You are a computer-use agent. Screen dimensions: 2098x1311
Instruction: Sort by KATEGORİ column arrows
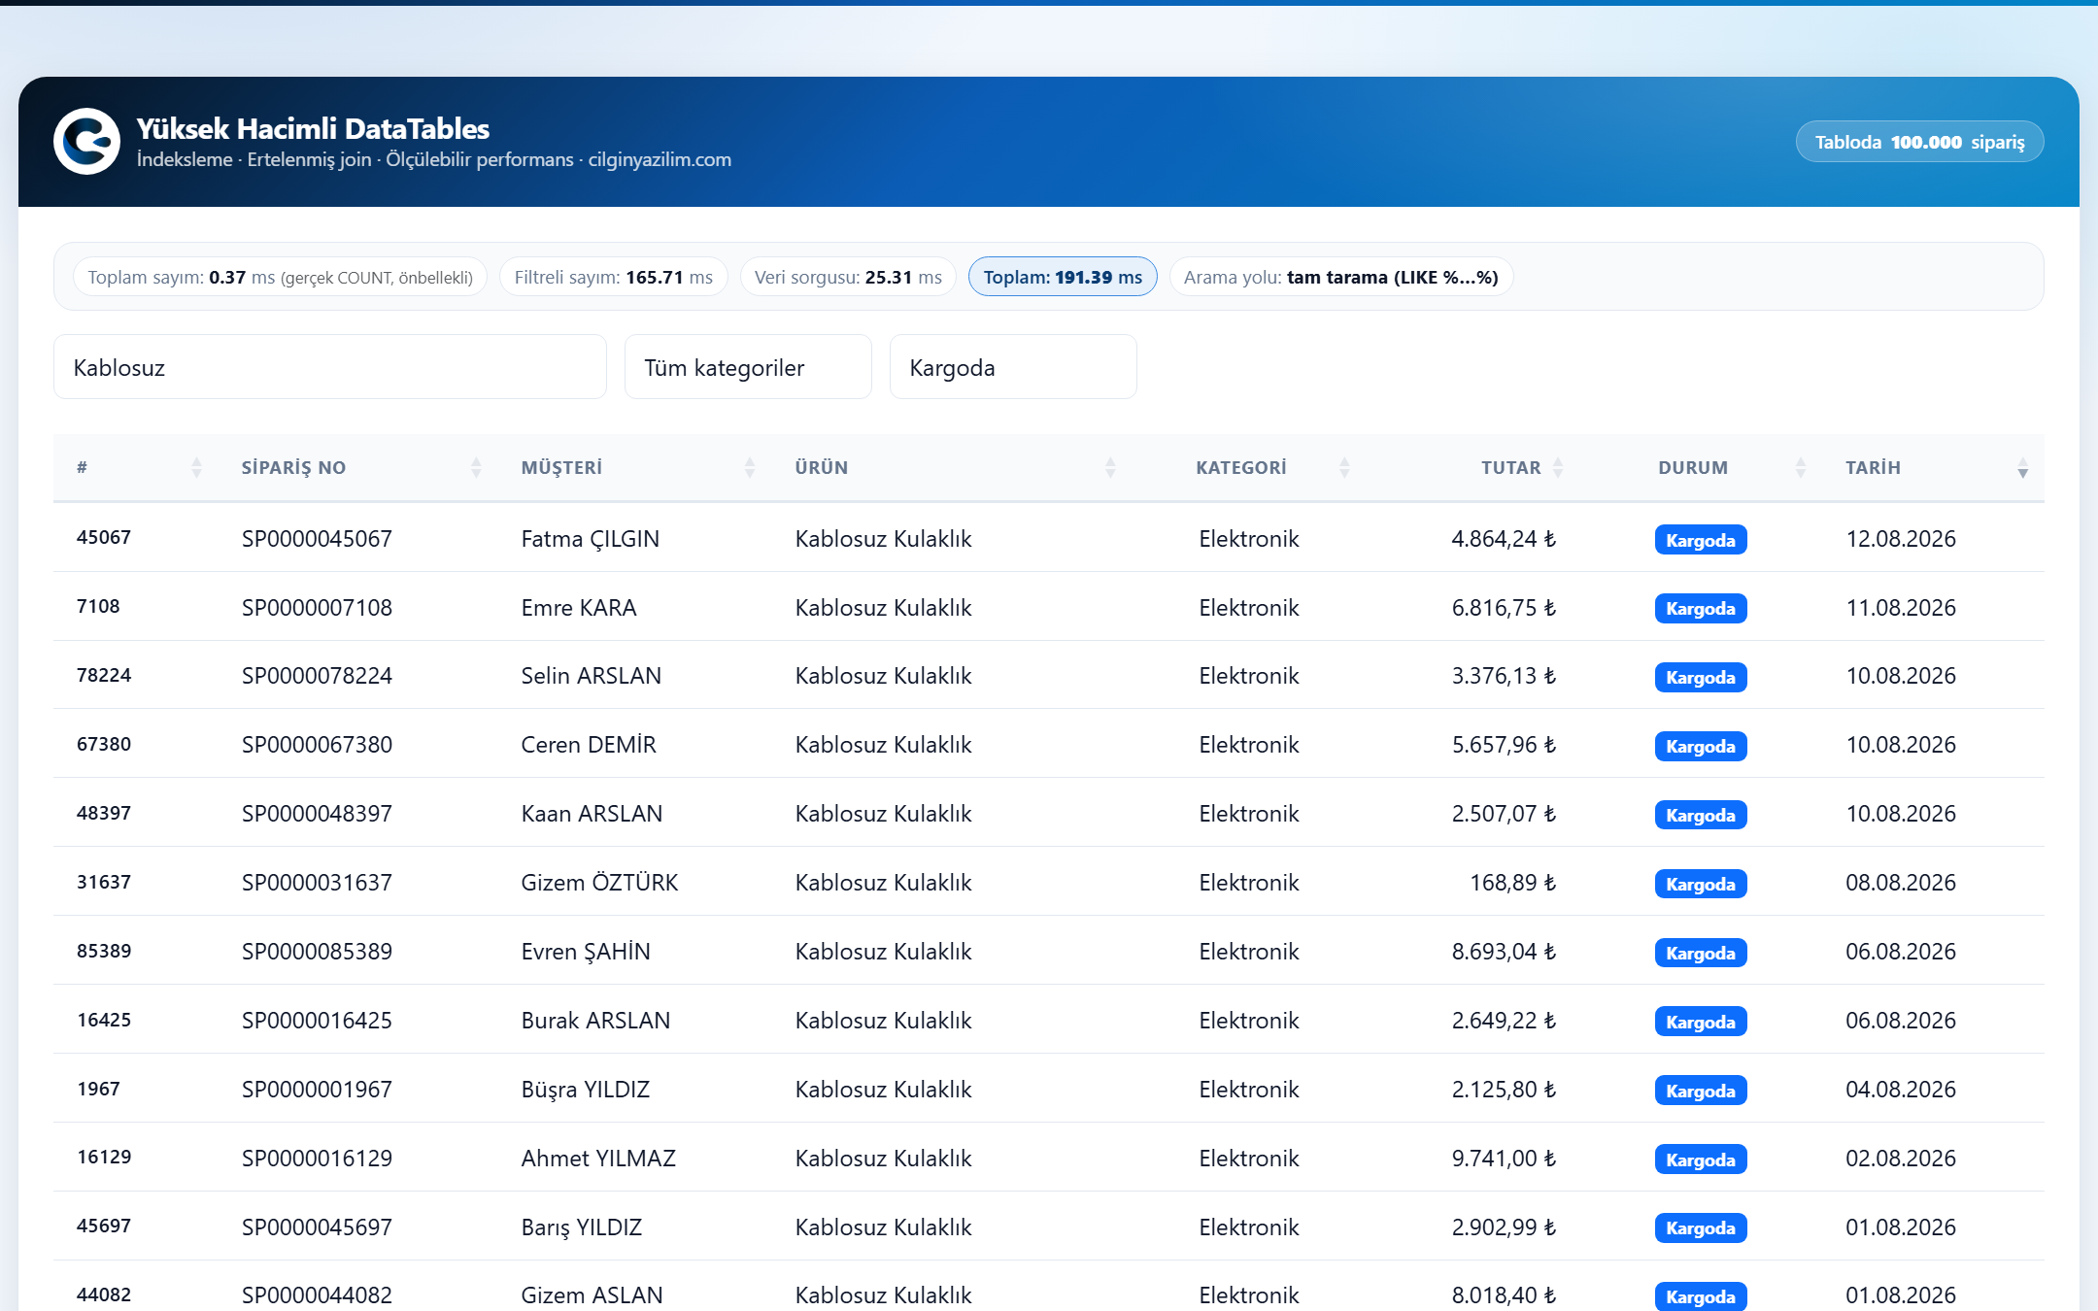[1344, 468]
